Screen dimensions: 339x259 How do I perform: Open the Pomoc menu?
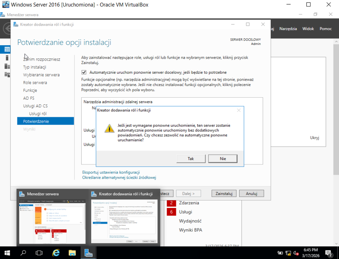point(325,29)
